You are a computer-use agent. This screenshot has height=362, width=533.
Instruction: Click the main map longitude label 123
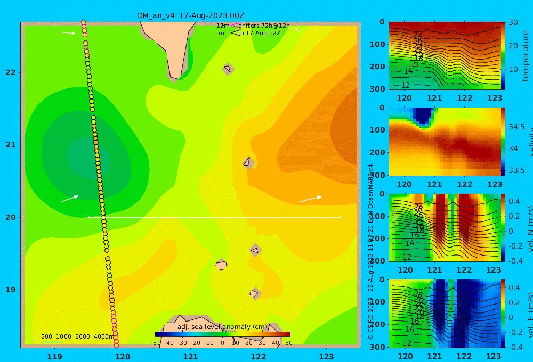coord(326,357)
